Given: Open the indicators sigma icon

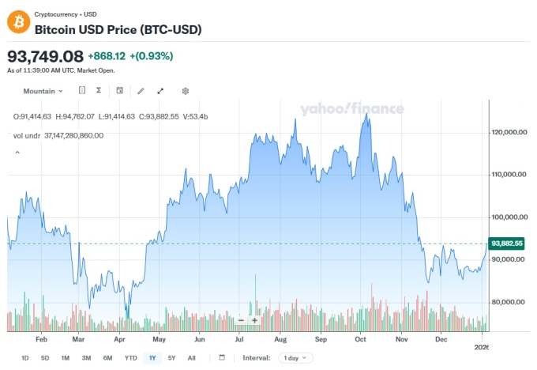Looking at the screenshot, I should tap(99, 91).
